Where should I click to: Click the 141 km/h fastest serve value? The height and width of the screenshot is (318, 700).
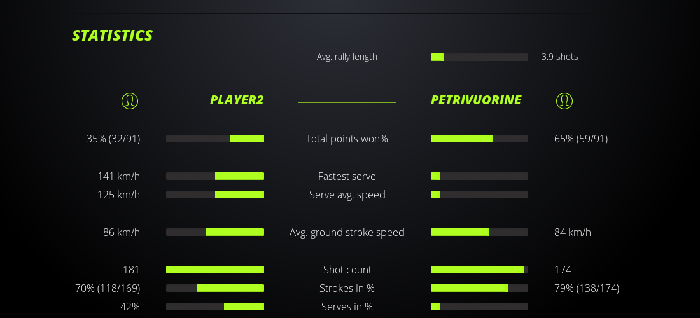pos(118,176)
